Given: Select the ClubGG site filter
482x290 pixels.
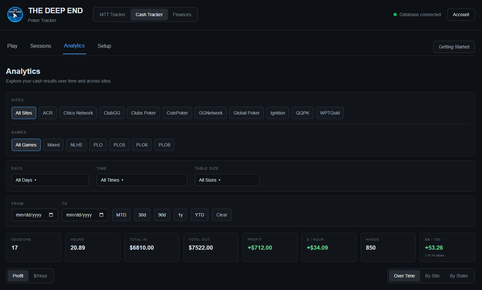Looking at the screenshot, I should (112, 113).
